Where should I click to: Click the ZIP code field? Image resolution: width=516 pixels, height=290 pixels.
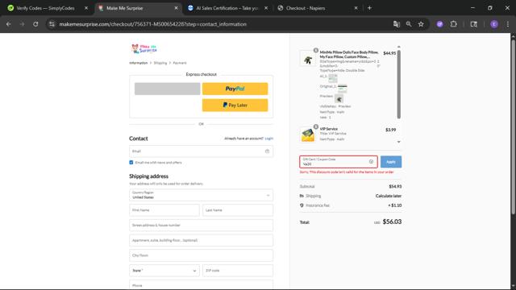tap(238, 271)
